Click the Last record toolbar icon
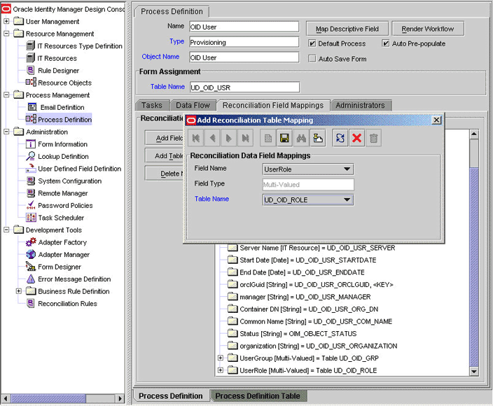 tap(245, 138)
